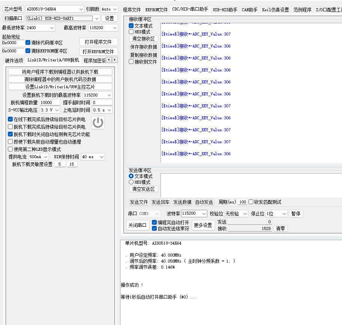
Task: Uncheck 在线下载完成后持续给目标芯片供电
Action: [x=10, y=119]
